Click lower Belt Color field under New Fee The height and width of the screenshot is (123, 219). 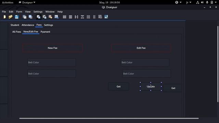tap(52, 74)
